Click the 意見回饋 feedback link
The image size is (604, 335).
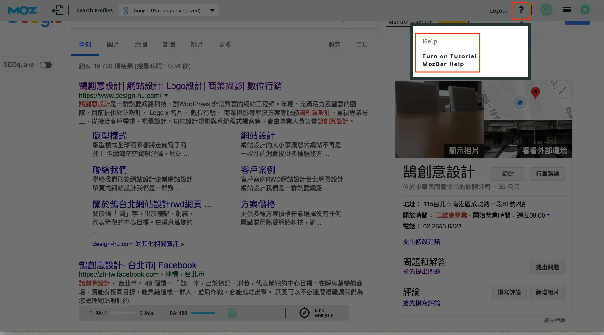point(554,320)
